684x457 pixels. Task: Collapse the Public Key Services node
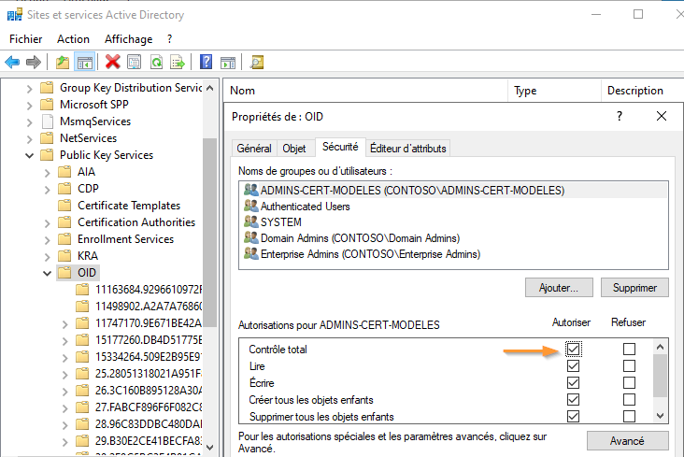point(30,155)
